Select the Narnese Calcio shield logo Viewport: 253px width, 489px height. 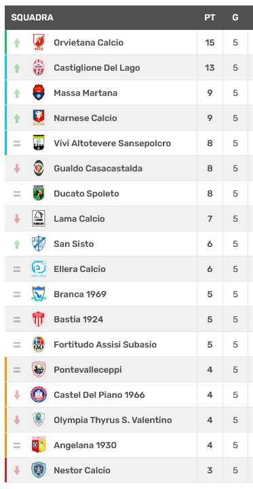[x=39, y=118]
